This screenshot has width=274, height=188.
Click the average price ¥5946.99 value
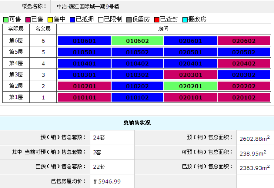(x=107, y=182)
